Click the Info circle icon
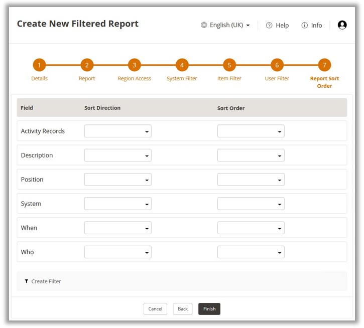This screenshot has width=364, height=328. pyautogui.click(x=304, y=26)
